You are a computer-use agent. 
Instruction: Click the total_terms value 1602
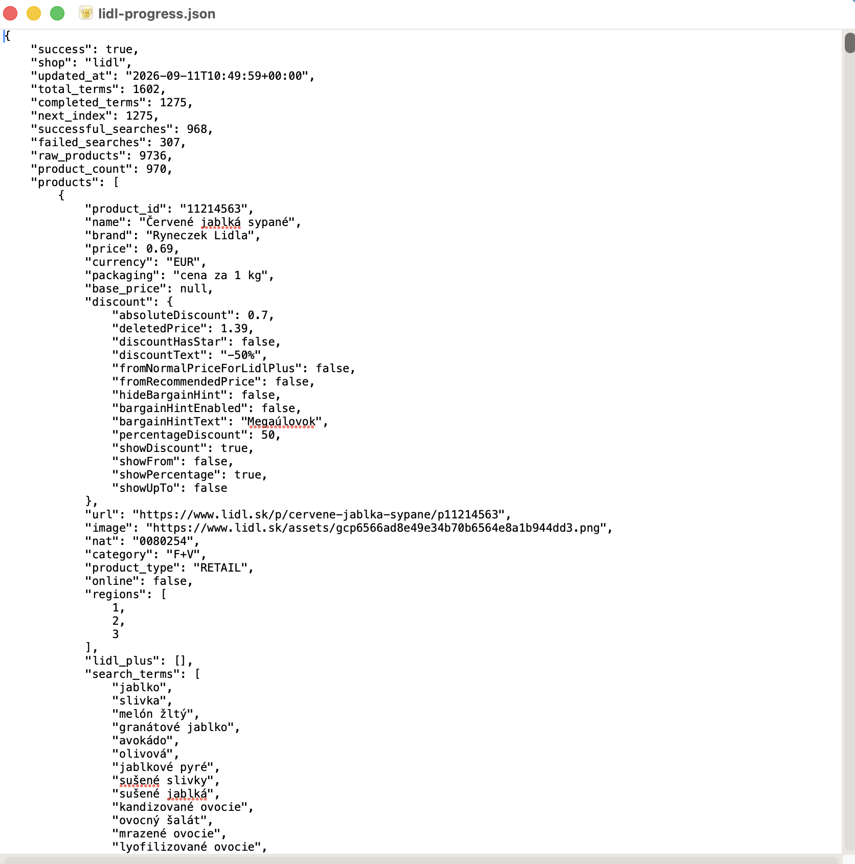(146, 89)
